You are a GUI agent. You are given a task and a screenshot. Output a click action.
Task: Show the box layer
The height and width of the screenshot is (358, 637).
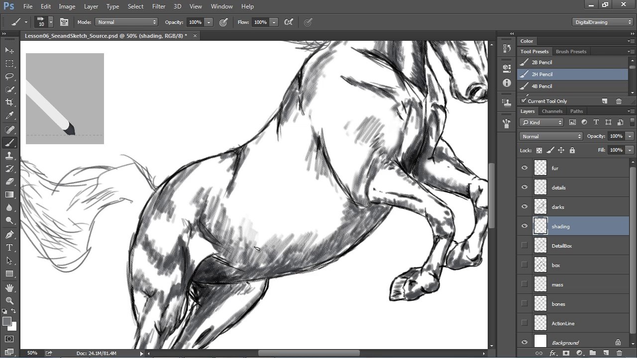pyautogui.click(x=524, y=265)
